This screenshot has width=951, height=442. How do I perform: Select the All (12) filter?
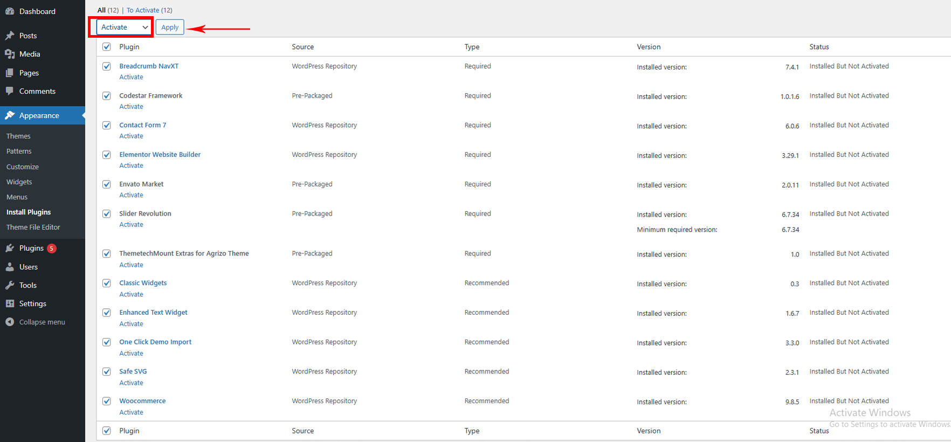[x=108, y=10]
